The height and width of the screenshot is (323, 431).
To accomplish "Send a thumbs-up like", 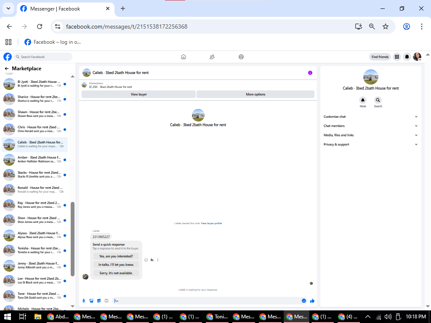I will pos(312,301).
